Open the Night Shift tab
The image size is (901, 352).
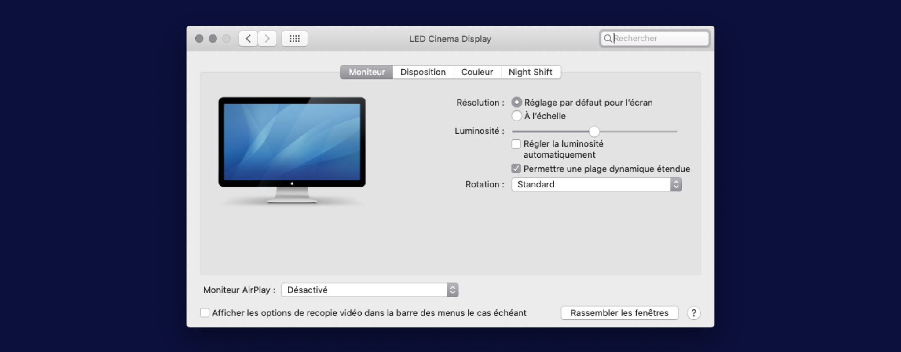click(530, 72)
